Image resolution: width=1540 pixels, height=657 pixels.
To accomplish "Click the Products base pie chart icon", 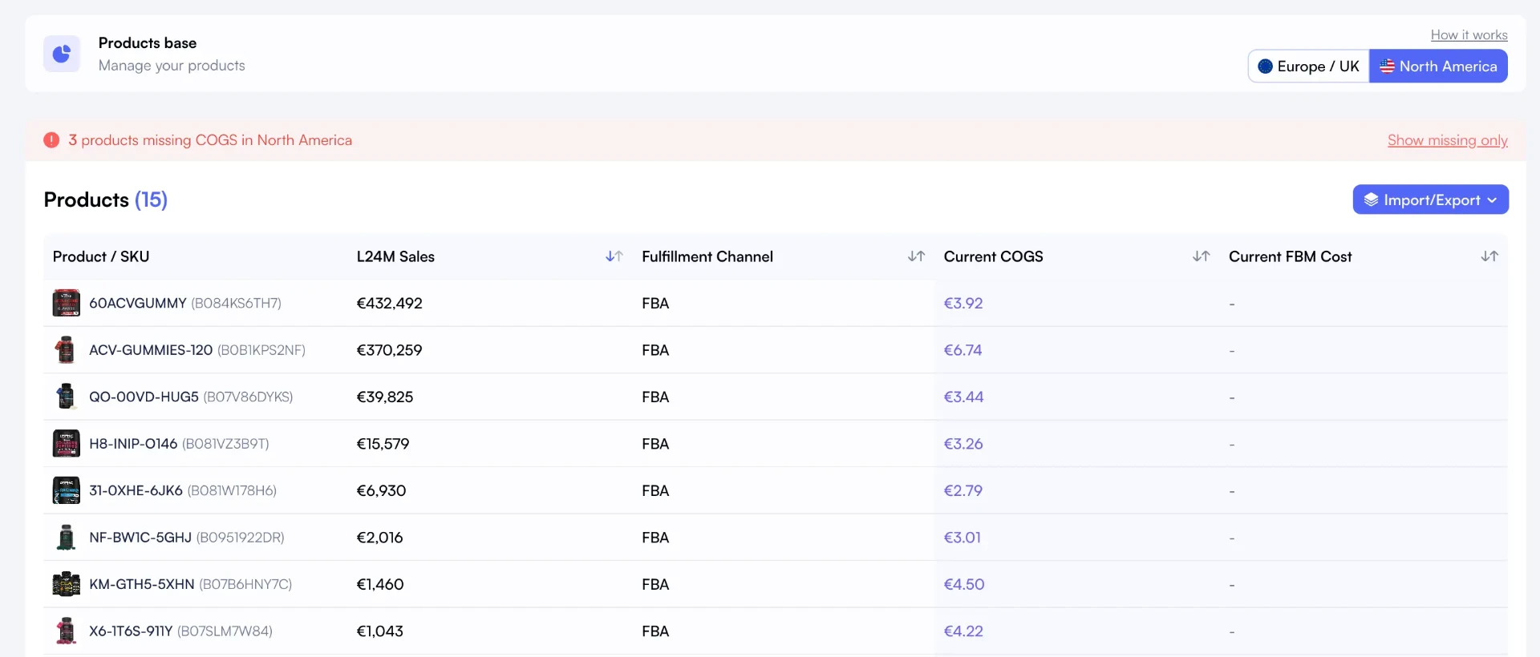I will click(x=62, y=54).
